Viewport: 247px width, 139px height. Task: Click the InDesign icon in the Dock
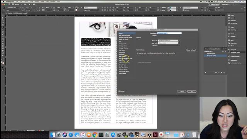155,135
